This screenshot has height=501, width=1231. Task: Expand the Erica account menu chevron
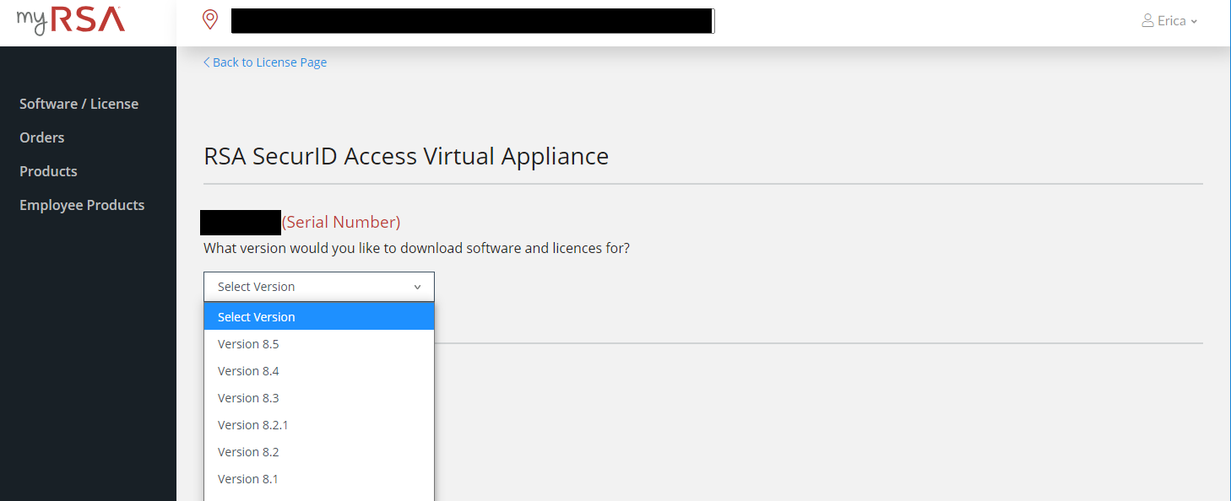[1194, 22]
